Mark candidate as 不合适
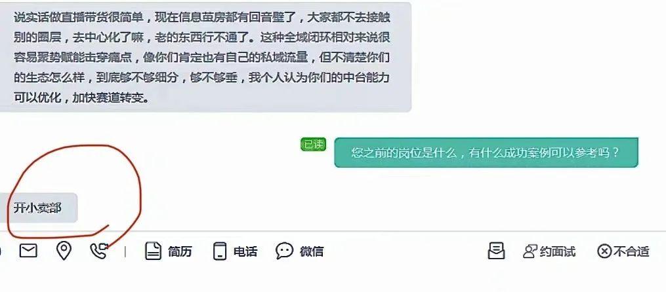This screenshot has width=666, height=292. pos(631,251)
